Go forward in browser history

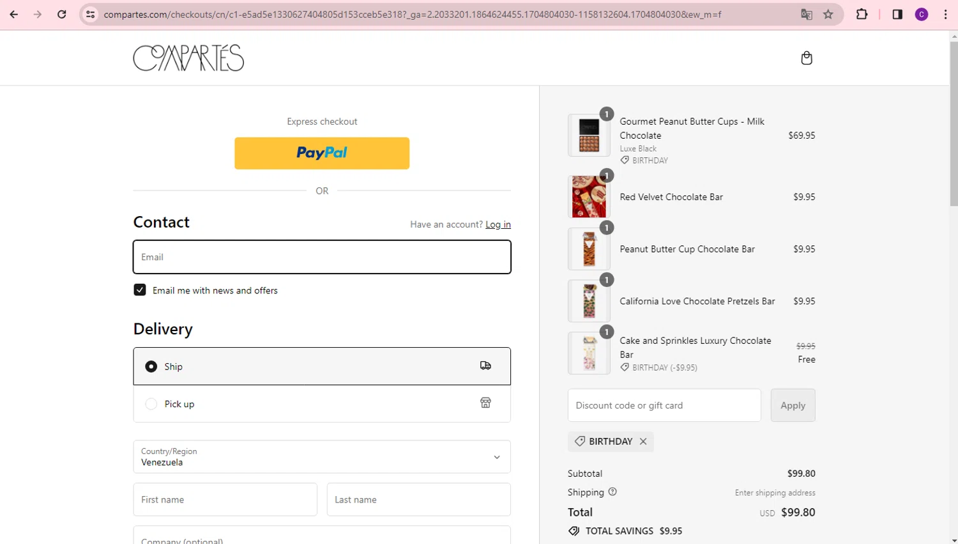38,14
